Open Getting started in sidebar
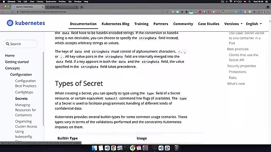This screenshot has width=271, height=152. tap(17, 62)
